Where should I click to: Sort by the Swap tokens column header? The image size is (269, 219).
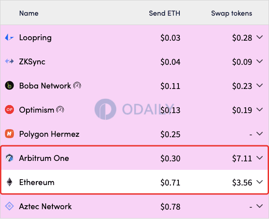(x=232, y=13)
